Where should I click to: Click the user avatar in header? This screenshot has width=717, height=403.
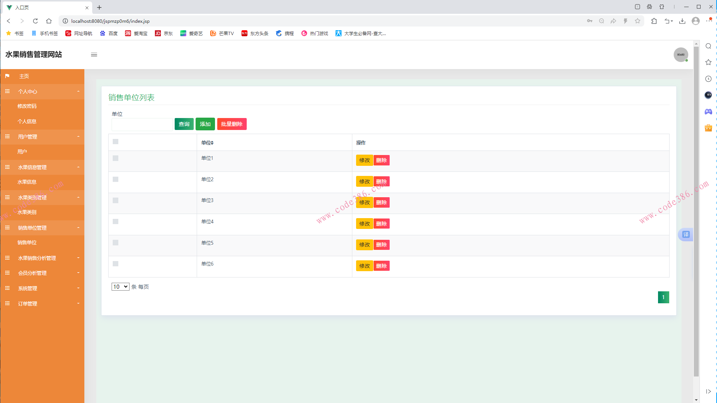coord(680,55)
